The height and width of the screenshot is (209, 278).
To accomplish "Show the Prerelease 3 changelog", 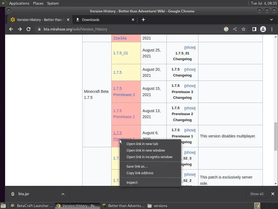I will pyautogui.click(x=190, y=86).
